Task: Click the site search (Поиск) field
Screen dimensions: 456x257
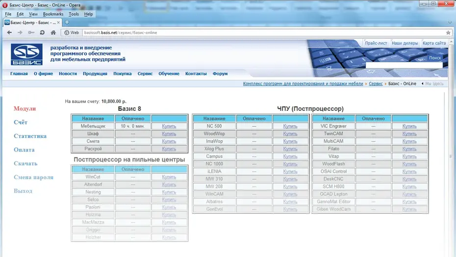Action: pos(404,65)
